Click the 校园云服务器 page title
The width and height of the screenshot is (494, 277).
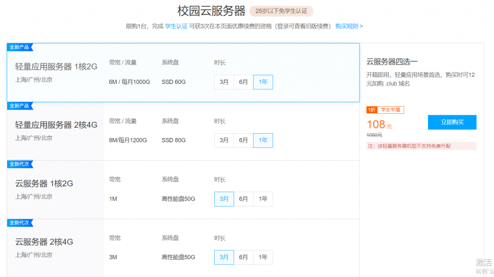coord(211,11)
